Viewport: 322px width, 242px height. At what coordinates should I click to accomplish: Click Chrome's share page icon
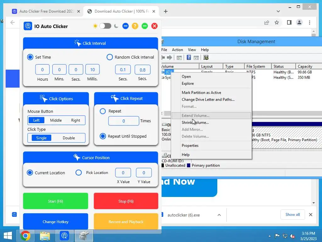pos(267,22)
